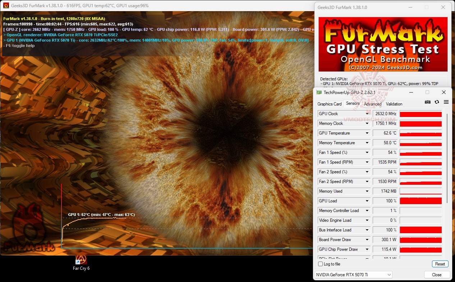The height and width of the screenshot is (282, 455).
Task: Expand GPU Chip Power Draw dropdown
Action: click(x=367, y=249)
